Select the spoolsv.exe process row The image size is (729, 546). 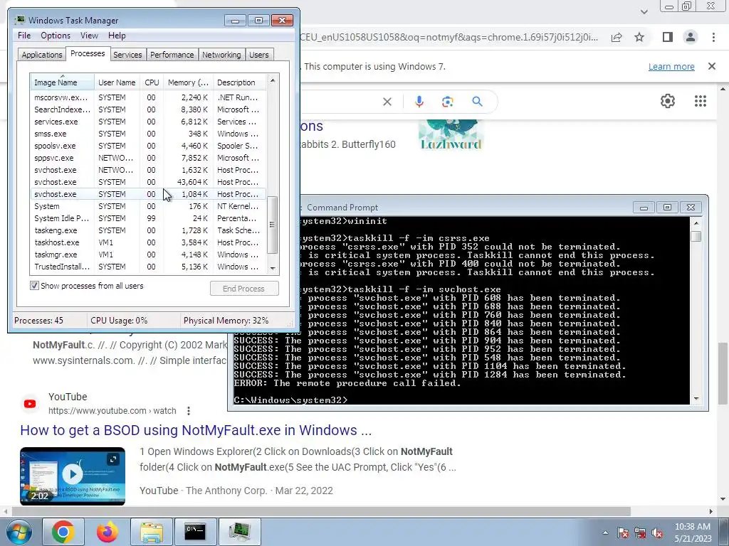tap(148, 146)
